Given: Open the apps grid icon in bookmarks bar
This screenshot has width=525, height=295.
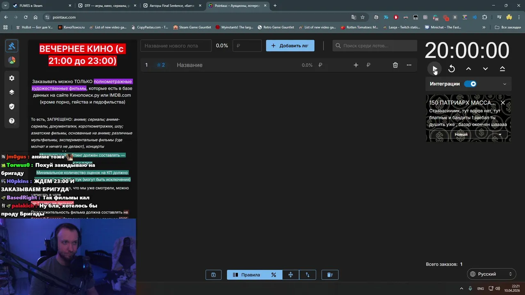Looking at the screenshot, I should 5,27.
